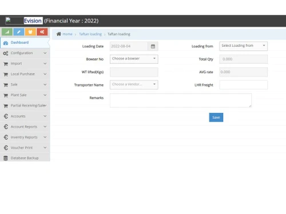Open the Transporter Name vendor dropdown
This screenshot has height=214, width=286.
134,84
